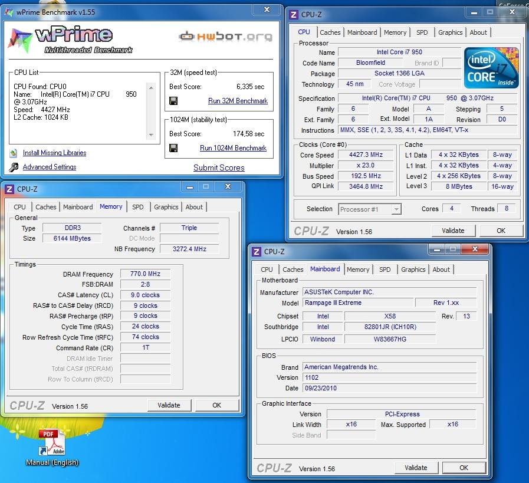Click OK in the Mainboard window
This screenshot has width=529, height=483.
pyautogui.click(x=464, y=468)
